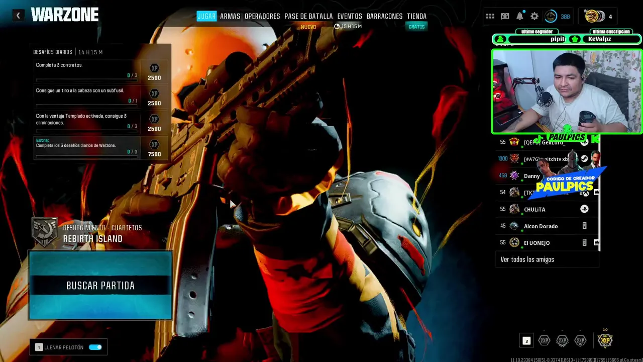Image resolution: width=643 pixels, height=362 pixels.
Task: Click Alcon Dorado's rank emblem
Action: [x=514, y=226]
